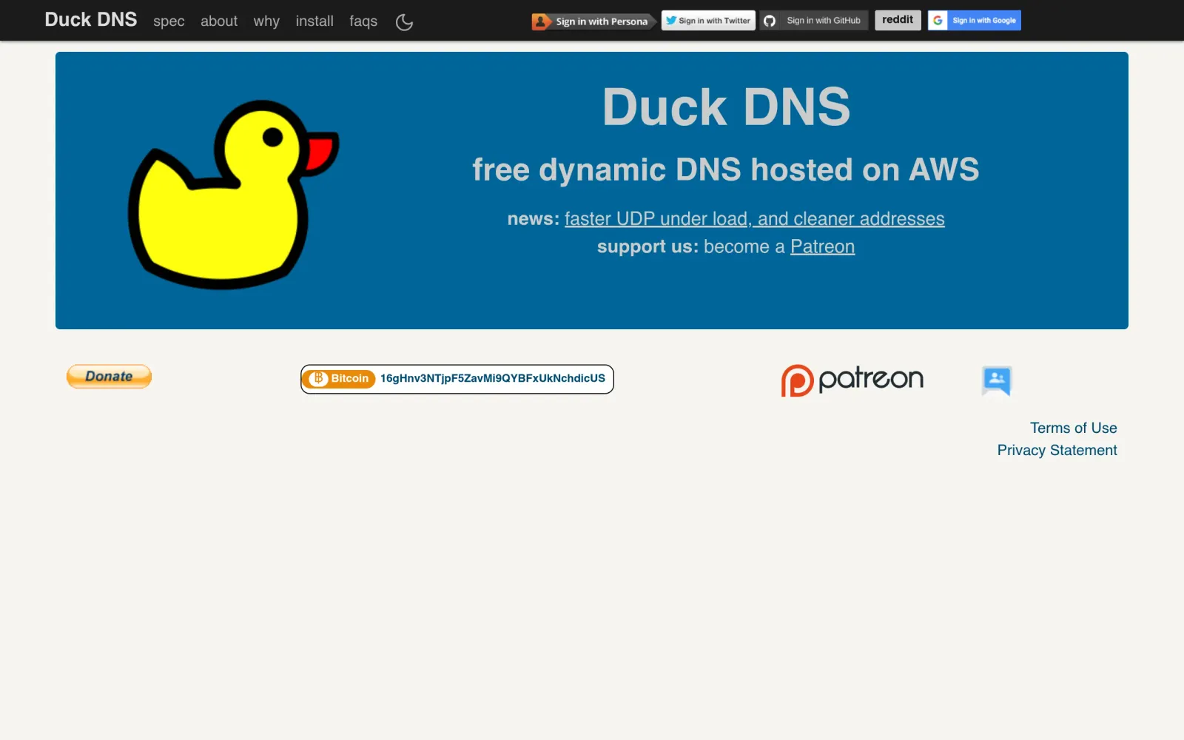Sign in using the reddit button

click(898, 20)
